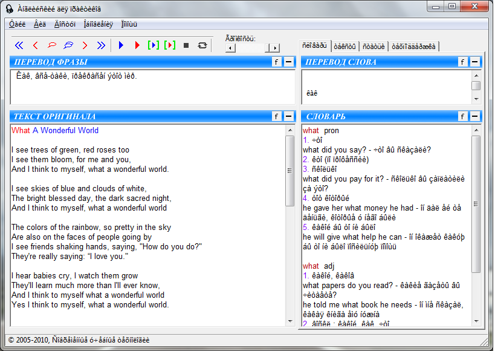The height and width of the screenshot is (351, 495).
Task: Open the first menu in the menu bar
Action: [18, 24]
